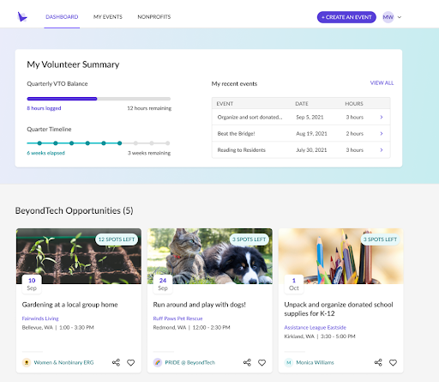
Task: Open Beat the Bridge! row chevron
Action: tap(382, 133)
